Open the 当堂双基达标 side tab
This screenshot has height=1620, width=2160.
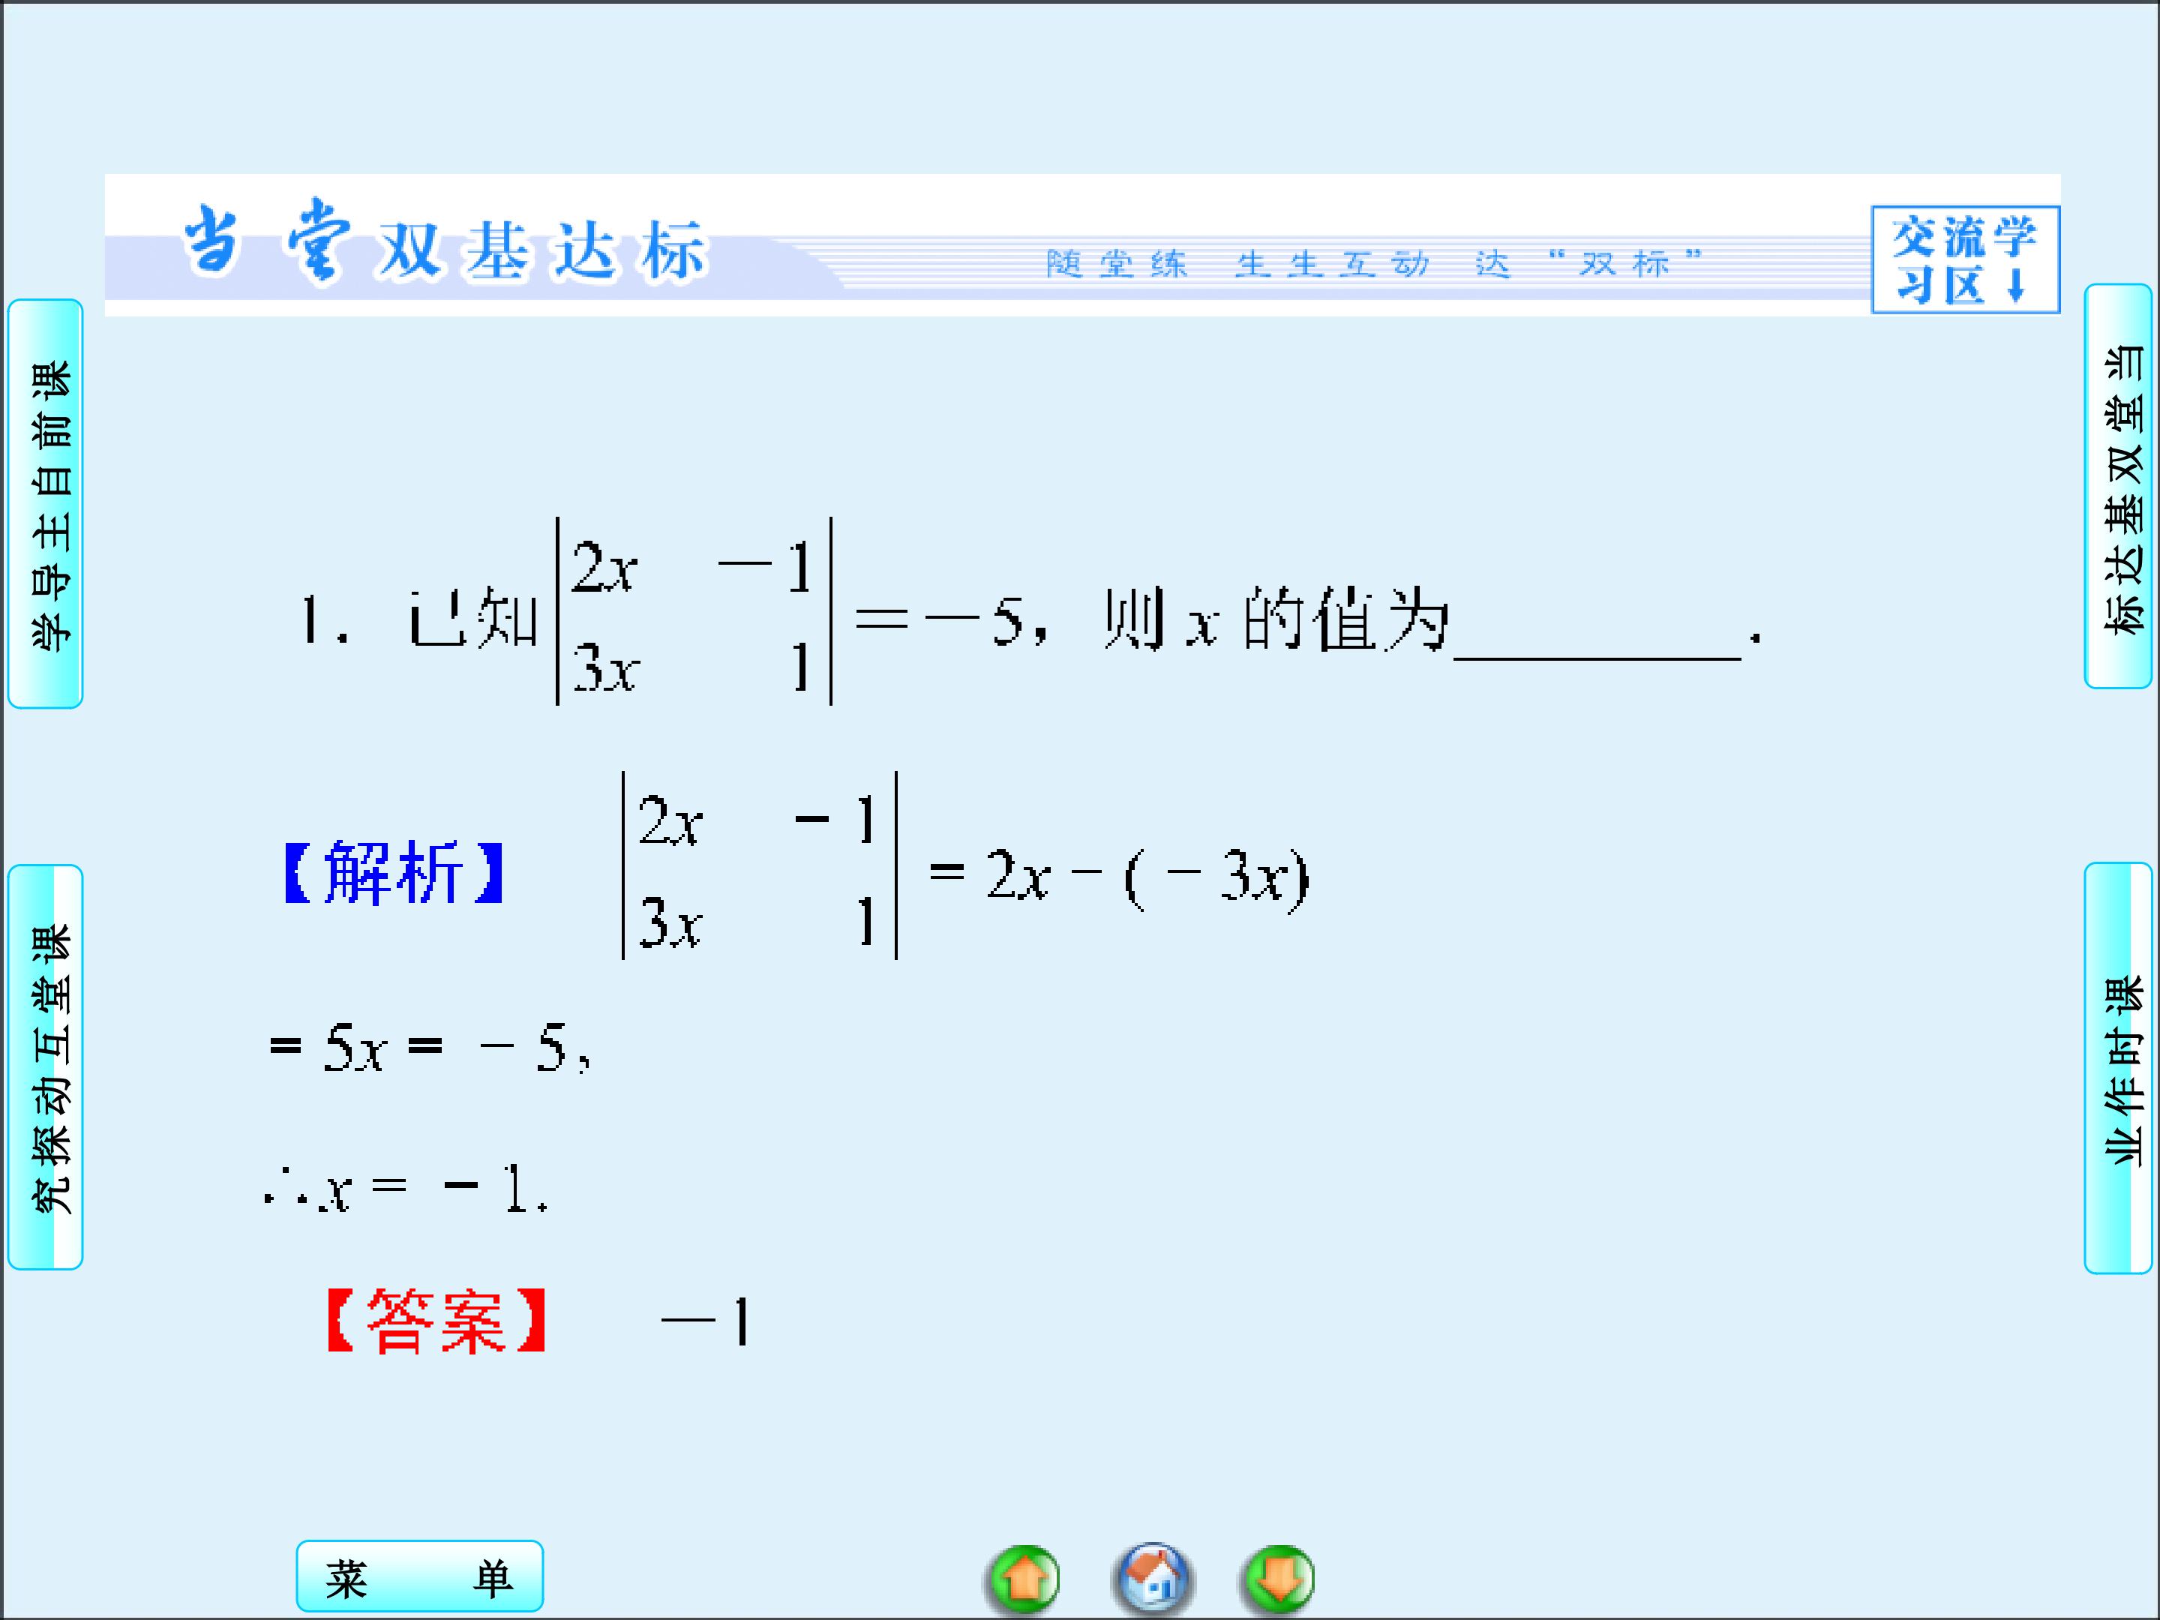click(2117, 487)
